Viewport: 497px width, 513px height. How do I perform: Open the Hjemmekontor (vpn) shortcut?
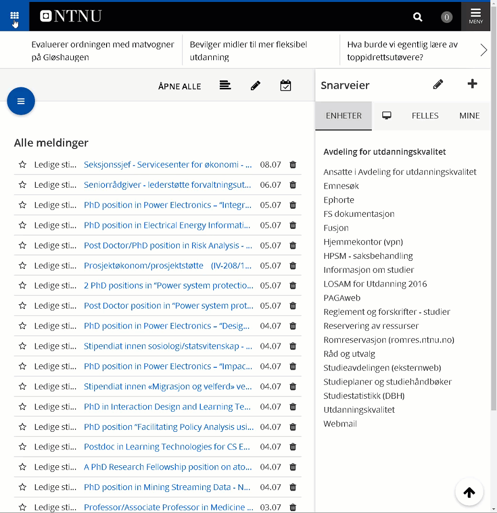coord(363,242)
